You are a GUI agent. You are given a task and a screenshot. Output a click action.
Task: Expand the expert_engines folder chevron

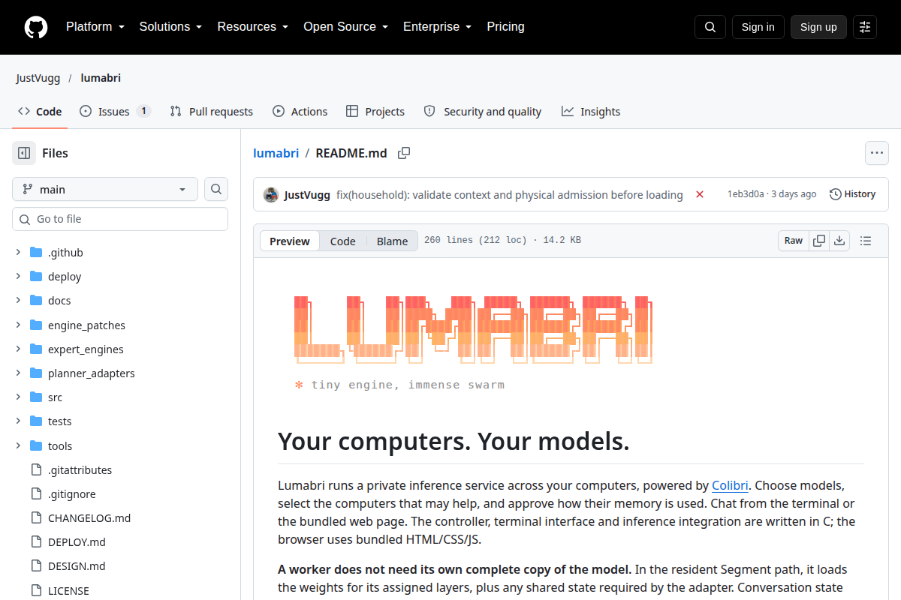tap(18, 349)
